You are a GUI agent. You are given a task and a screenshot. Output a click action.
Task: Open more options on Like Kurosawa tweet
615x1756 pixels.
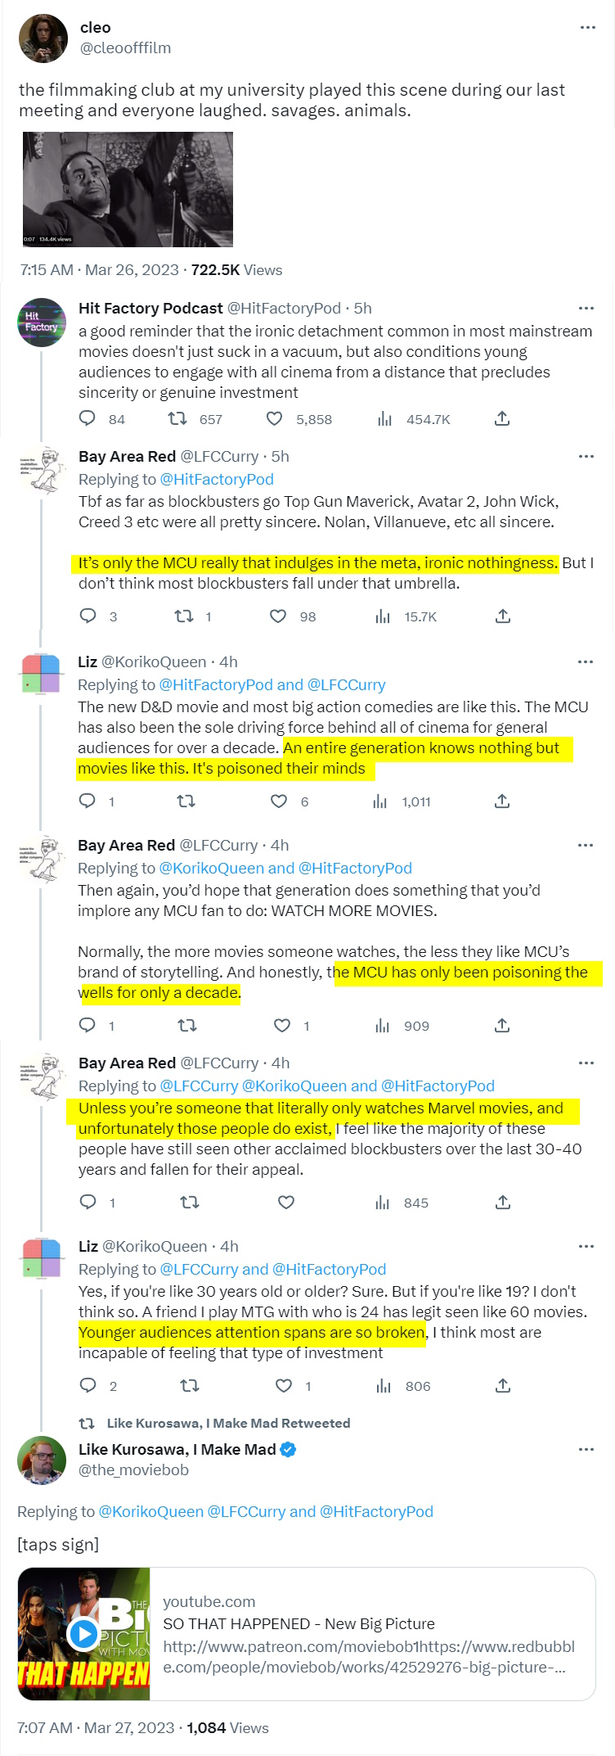(586, 1449)
